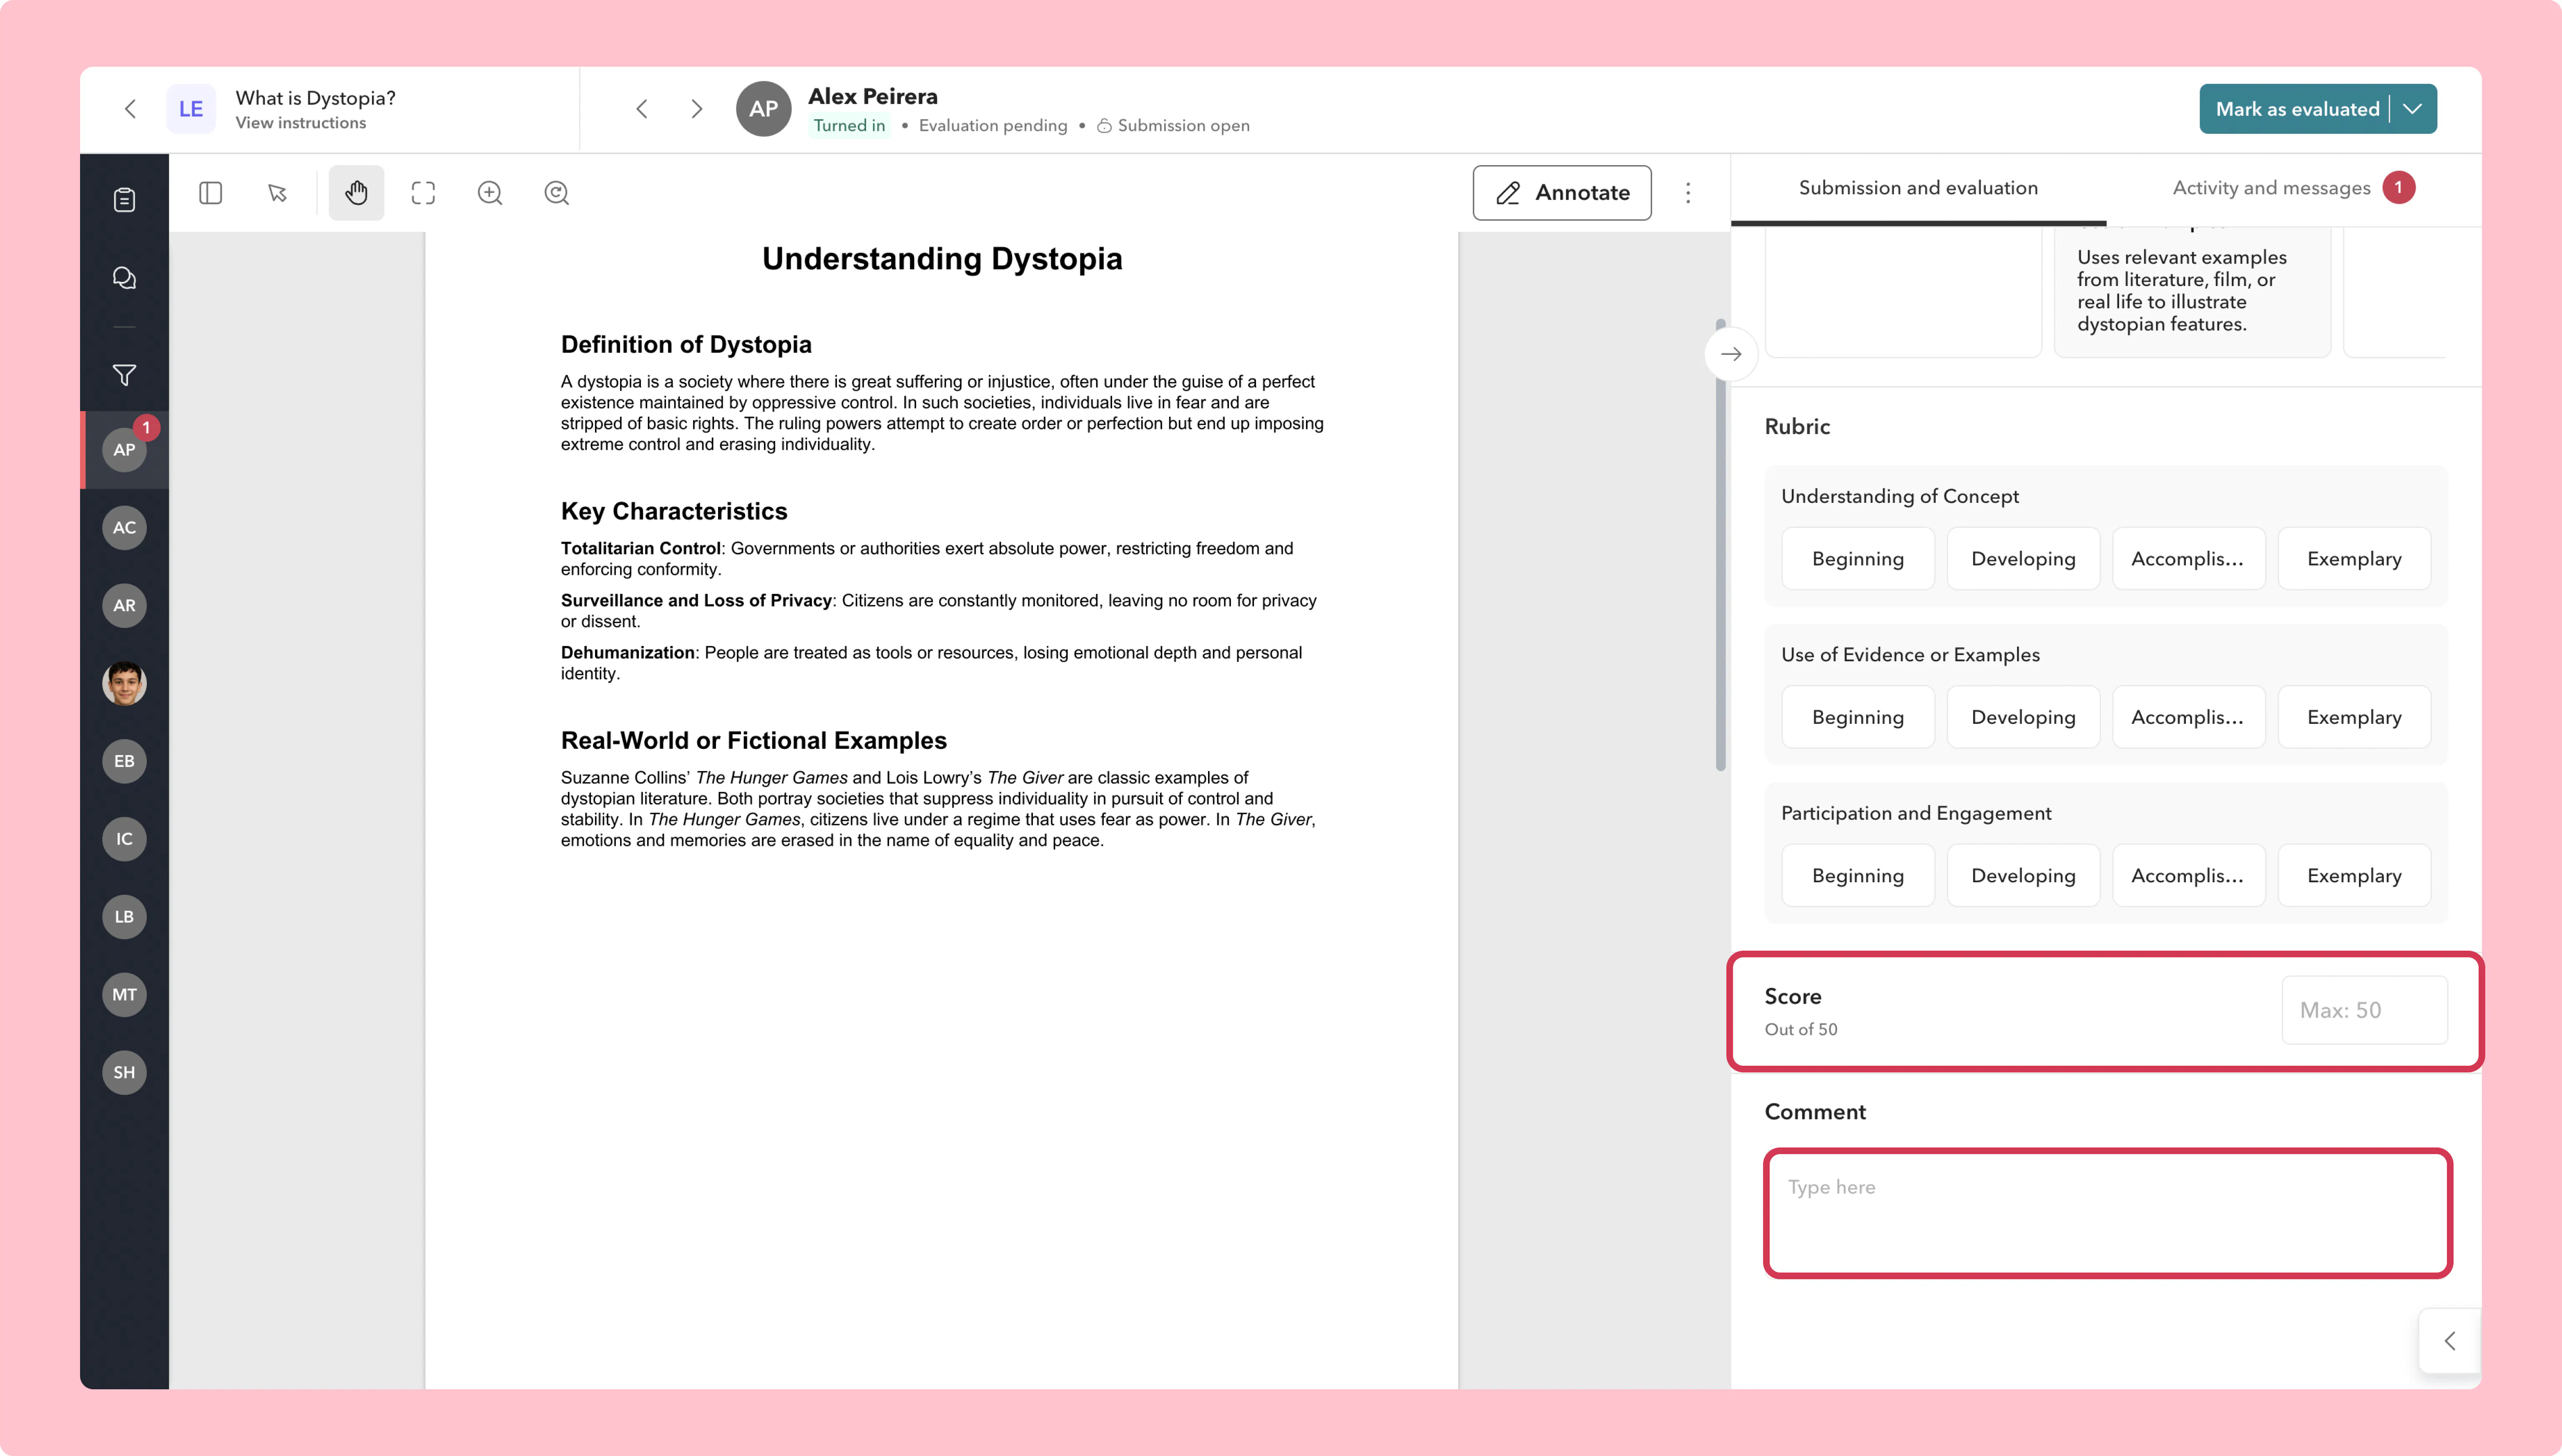Open View instructions link

tap(301, 123)
